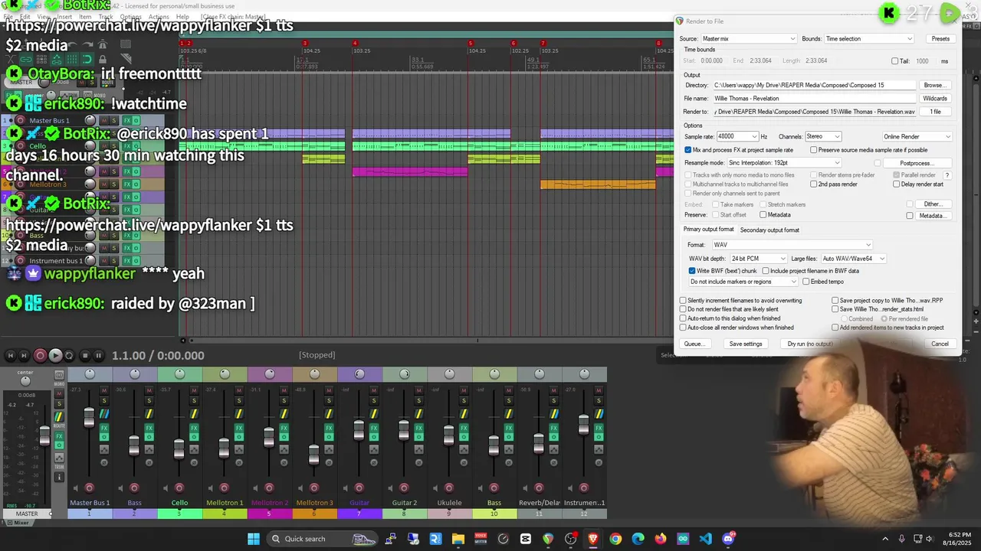The image size is (981, 551).
Task: Enable Delay render start checkbox
Action: [x=896, y=184]
